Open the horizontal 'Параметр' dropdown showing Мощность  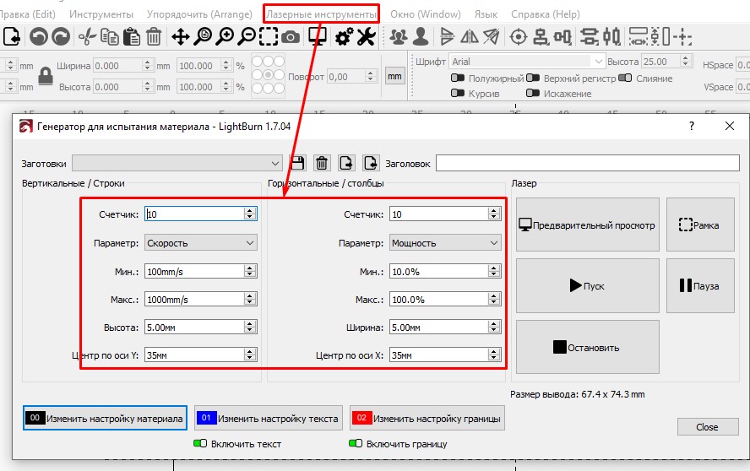[x=445, y=243]
